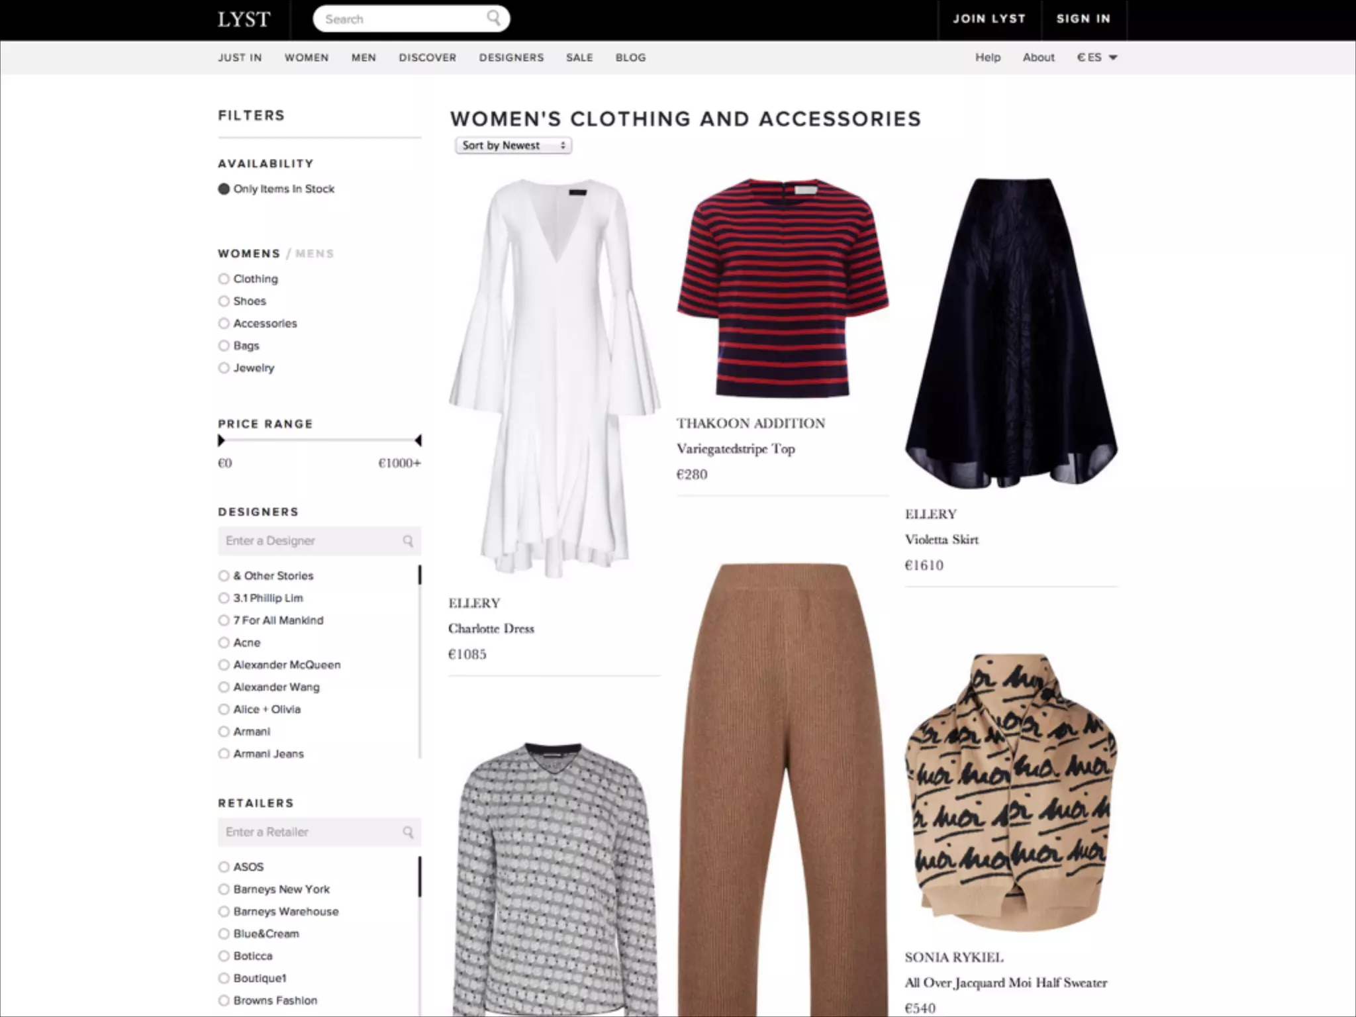The width and height of the screenshot is (1356, 1017).
Task: Toggle Only Items In Stock option
Action: coord(276,189)
